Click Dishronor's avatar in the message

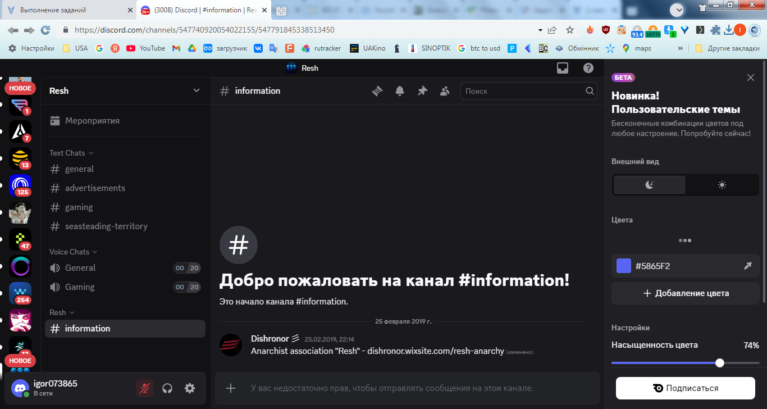[x=231, y=345]
